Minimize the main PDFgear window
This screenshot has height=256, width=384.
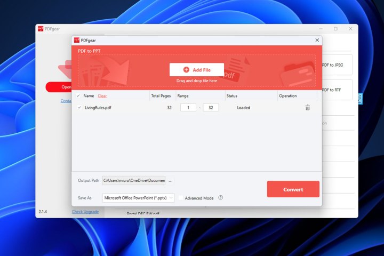[x=321, y=29]
